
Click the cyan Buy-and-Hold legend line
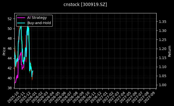click(x=21, y=23)
